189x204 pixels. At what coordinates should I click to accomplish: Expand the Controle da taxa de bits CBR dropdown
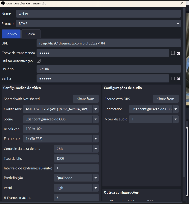coord(76,149)
